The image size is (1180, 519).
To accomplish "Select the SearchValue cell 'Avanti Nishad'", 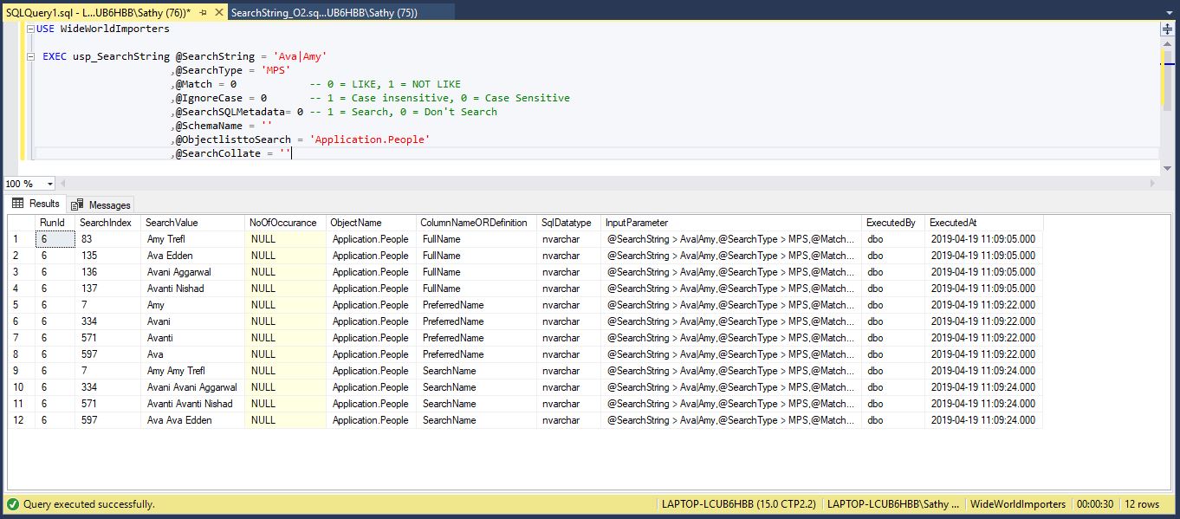I will [192, 289].
